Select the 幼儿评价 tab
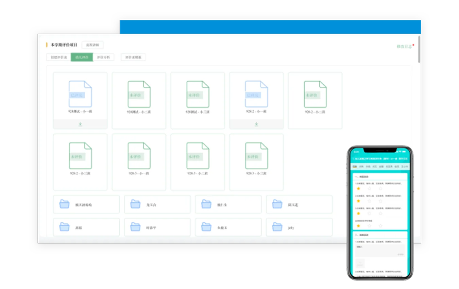This screenshot has height=289, width=459. [x=82, y=57]
